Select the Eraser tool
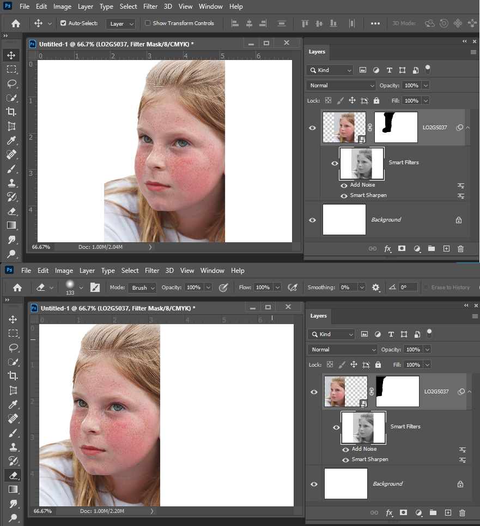Screen dimensions: 480x526 click(11, 211)
